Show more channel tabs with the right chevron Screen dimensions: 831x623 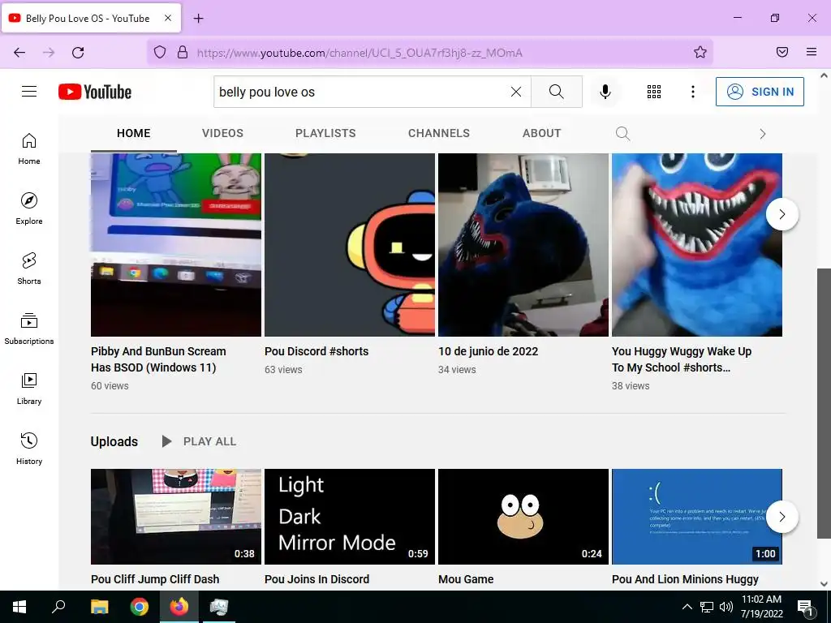pyautogui.click(x=763, y=134)
